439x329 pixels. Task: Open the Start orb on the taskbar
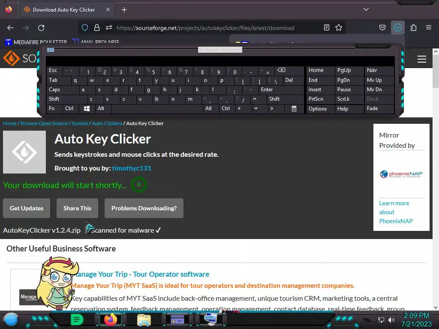(11, 320)
